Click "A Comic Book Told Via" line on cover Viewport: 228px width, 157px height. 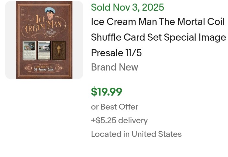(44, 67)
